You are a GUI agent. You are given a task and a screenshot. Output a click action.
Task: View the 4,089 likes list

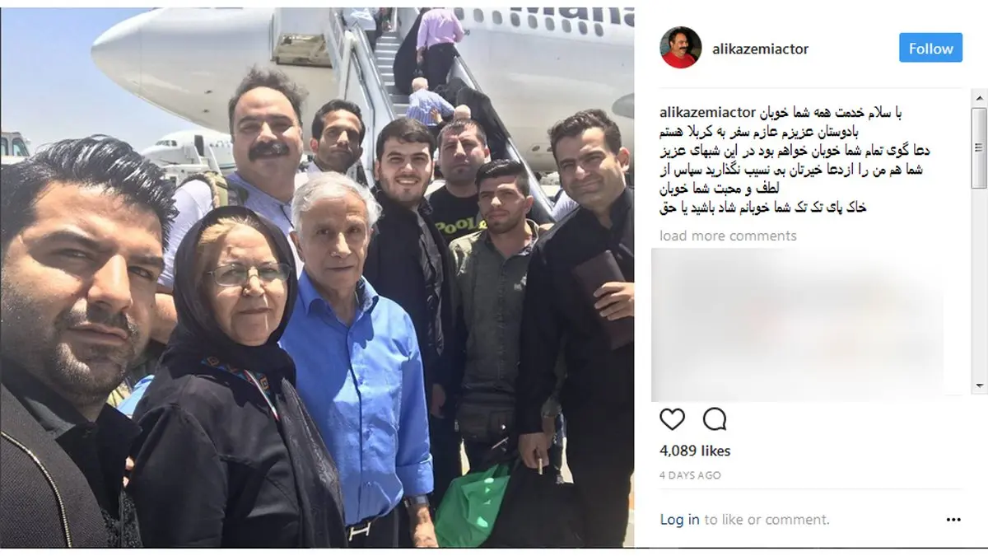(x=695, y=451)
